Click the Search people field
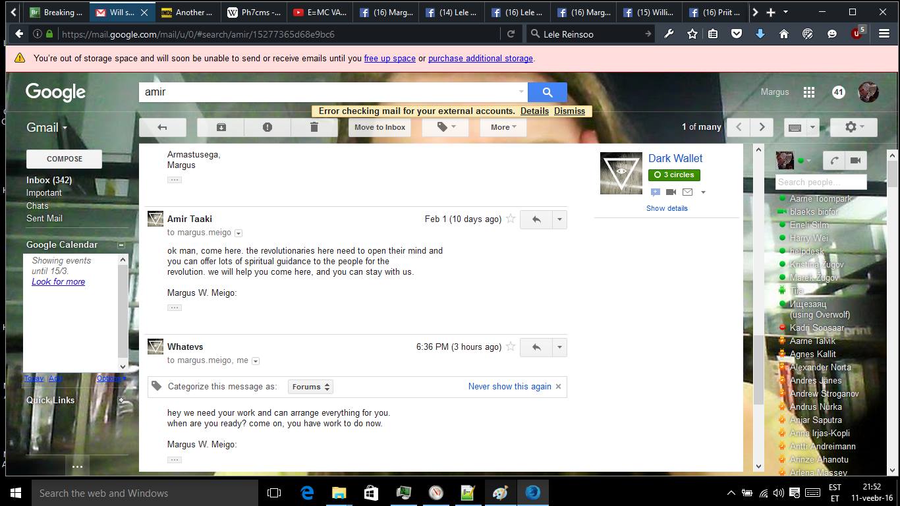 point(821,183)
